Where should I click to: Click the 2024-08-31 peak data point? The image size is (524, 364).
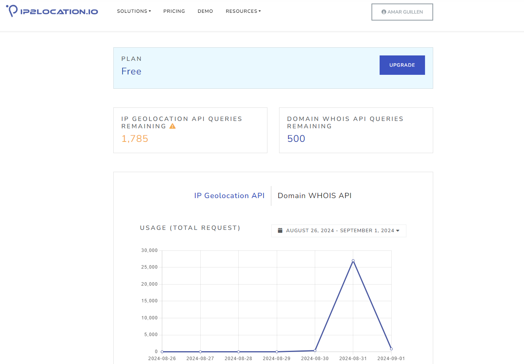[353, 260]
